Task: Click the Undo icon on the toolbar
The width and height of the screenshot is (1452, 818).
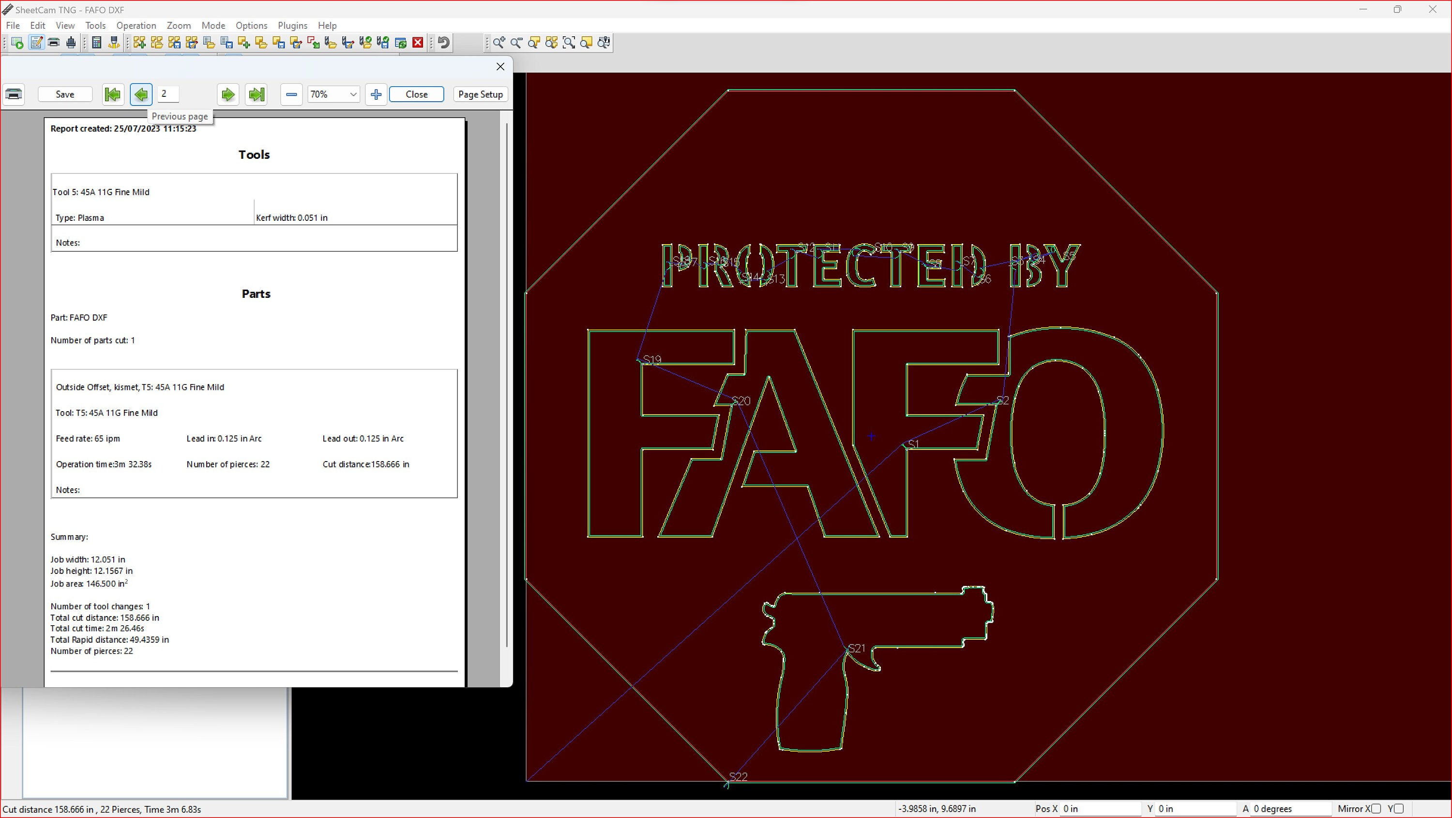Action: [x=443, y=42]
